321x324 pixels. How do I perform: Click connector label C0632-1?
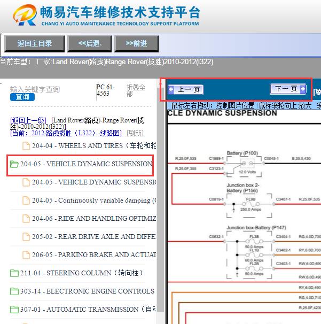[x=216, y=237]
